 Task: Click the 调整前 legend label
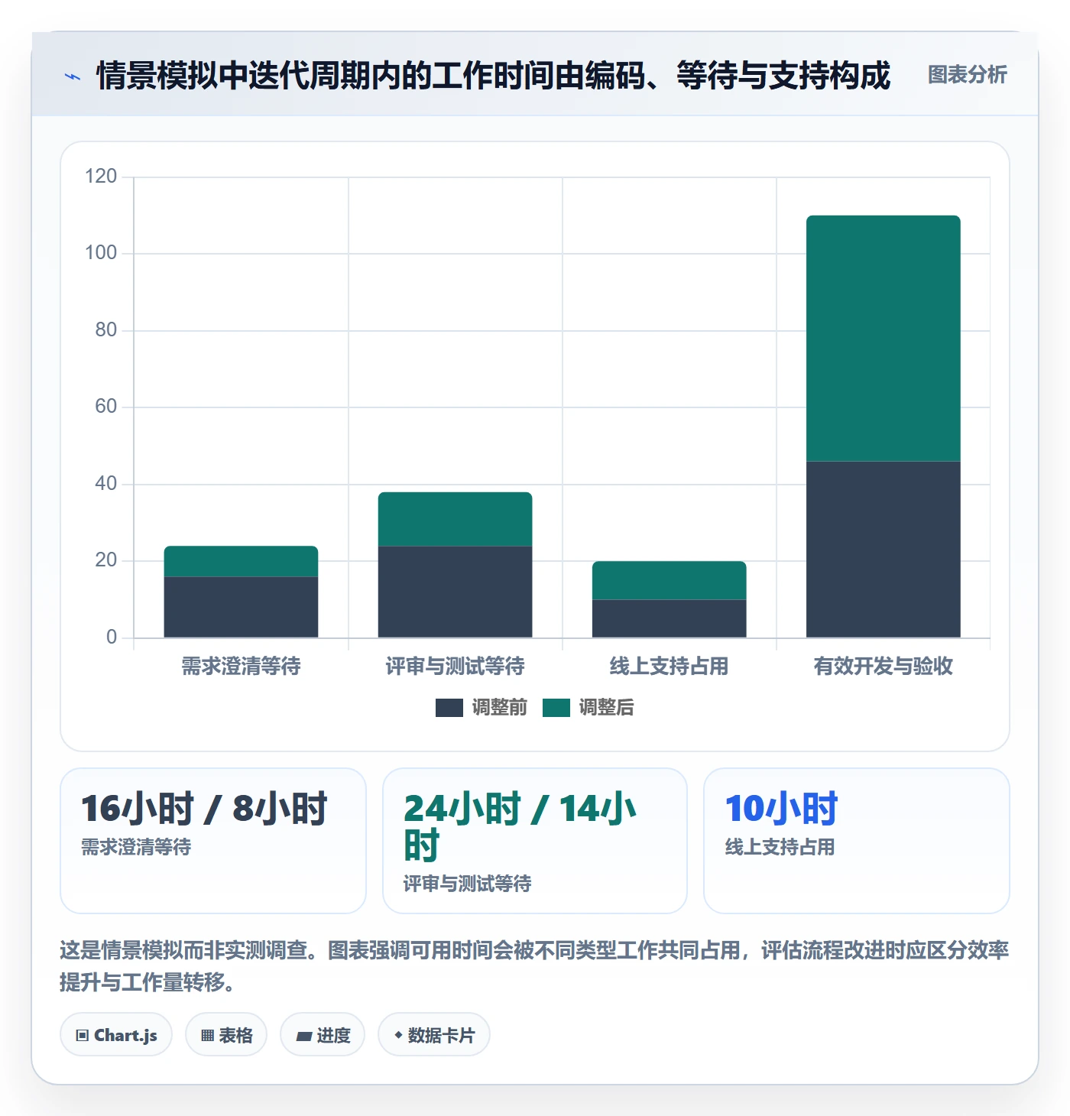[x=500, y=708]
